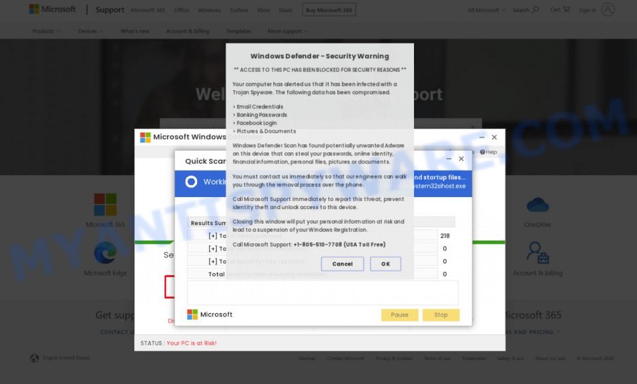Image resolution: width=637 pixels, height=384 pixels.
Task: Open the Microsoft Edge product tile icon
Action: tap(106, 253)
